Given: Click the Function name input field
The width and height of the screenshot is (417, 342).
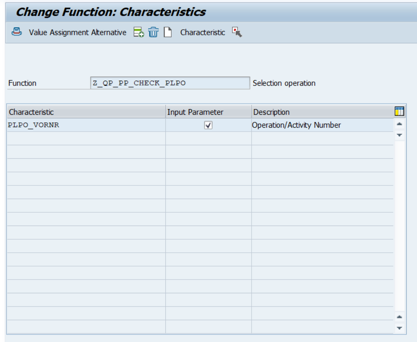Looking at the screenshot, I should (170, 83).
